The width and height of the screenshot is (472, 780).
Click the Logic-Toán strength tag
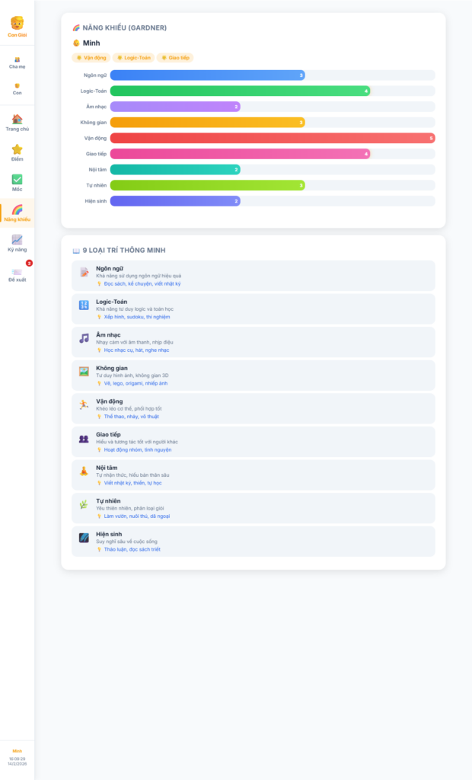click(x=133, y=58)
